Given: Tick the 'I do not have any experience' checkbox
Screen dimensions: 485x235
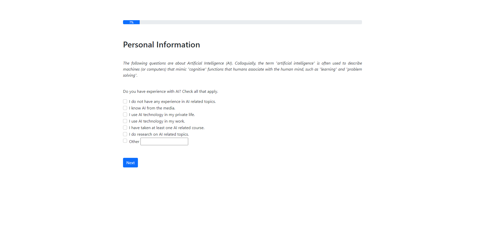Looking at the screenshot, I should (125, 101).
